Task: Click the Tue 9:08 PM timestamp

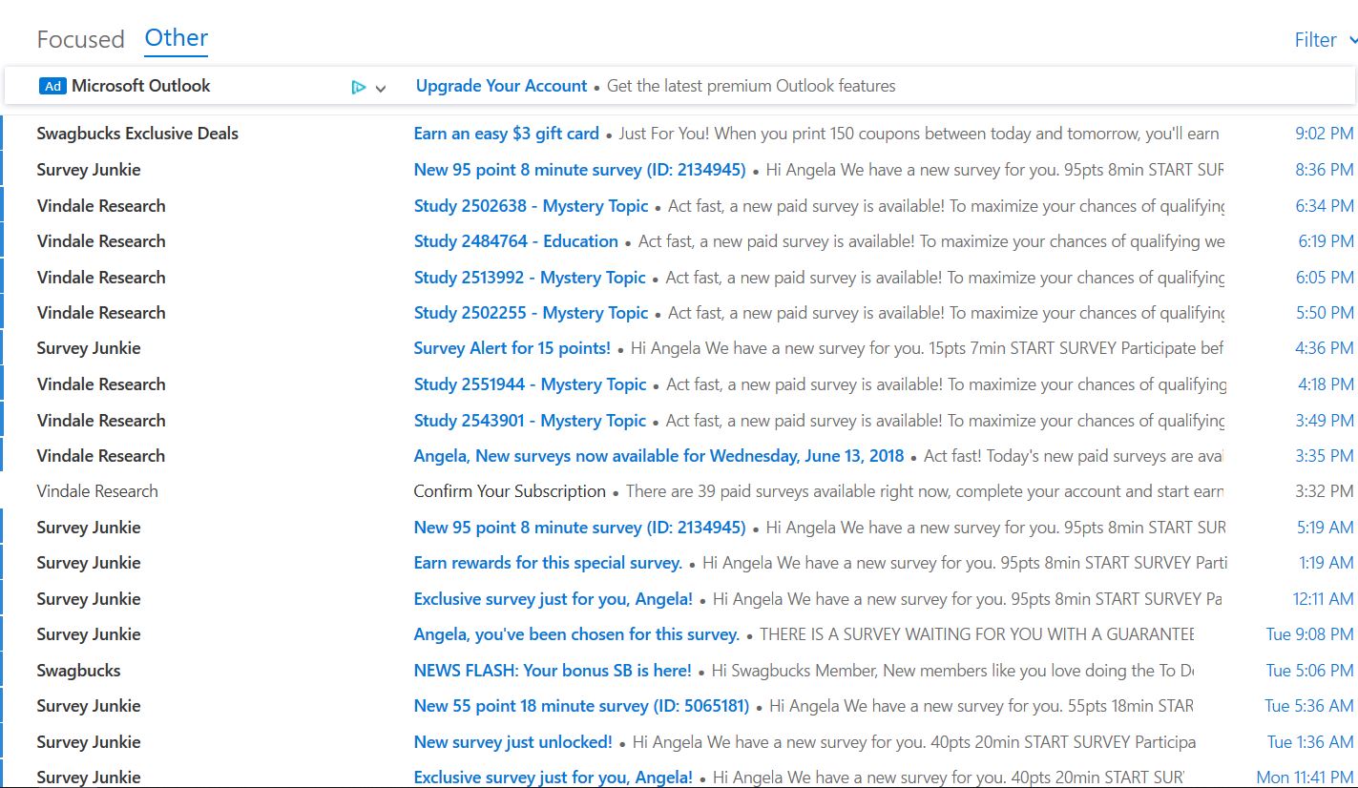Action: pyautogui.click(x=1309, y=634)
